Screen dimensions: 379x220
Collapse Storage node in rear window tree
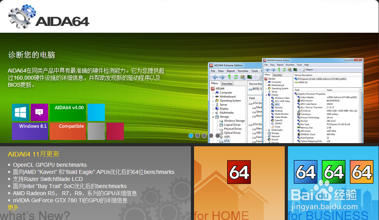click(x=213, y=117)
